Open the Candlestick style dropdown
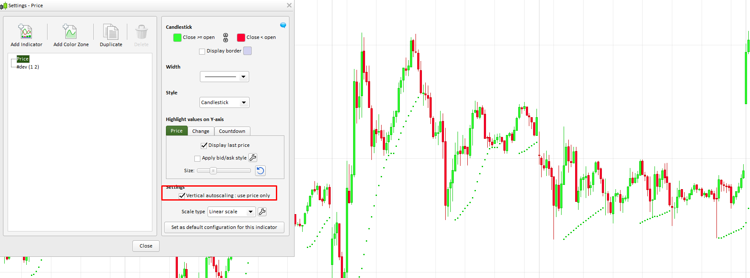Screen dimensions: 750x278 tap(224, 102)
